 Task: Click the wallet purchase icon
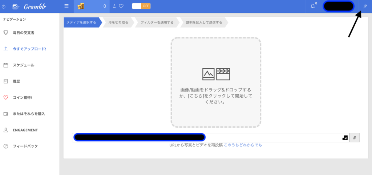coord(6,114)
